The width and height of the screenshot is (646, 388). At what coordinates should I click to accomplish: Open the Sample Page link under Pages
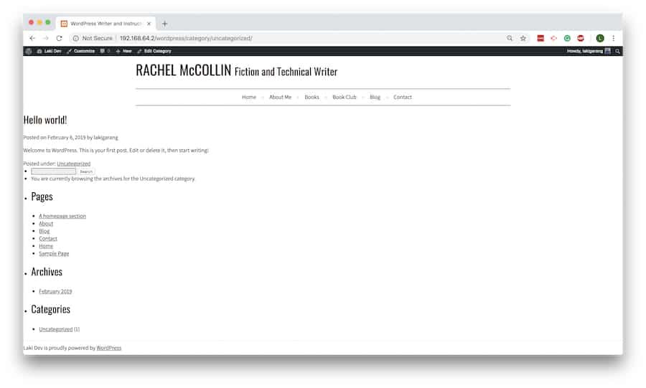[54, 254]
